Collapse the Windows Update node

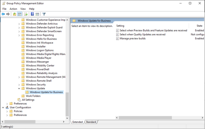point(19,89)
